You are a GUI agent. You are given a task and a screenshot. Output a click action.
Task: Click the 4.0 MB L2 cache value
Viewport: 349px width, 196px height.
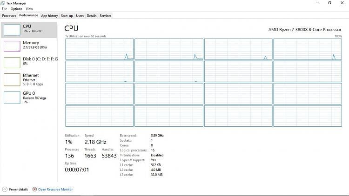click(x=156, y=170)
